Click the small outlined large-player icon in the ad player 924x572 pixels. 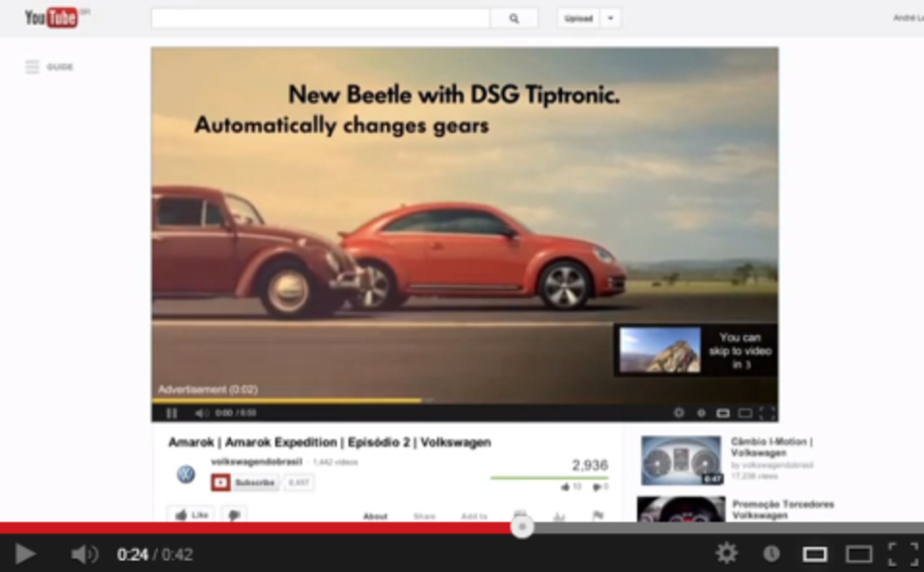coord(745,413)
